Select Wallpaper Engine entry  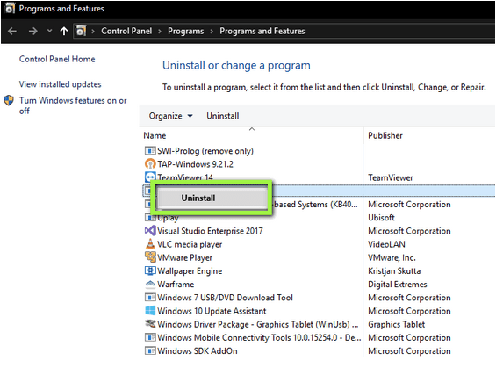point(190,271)
